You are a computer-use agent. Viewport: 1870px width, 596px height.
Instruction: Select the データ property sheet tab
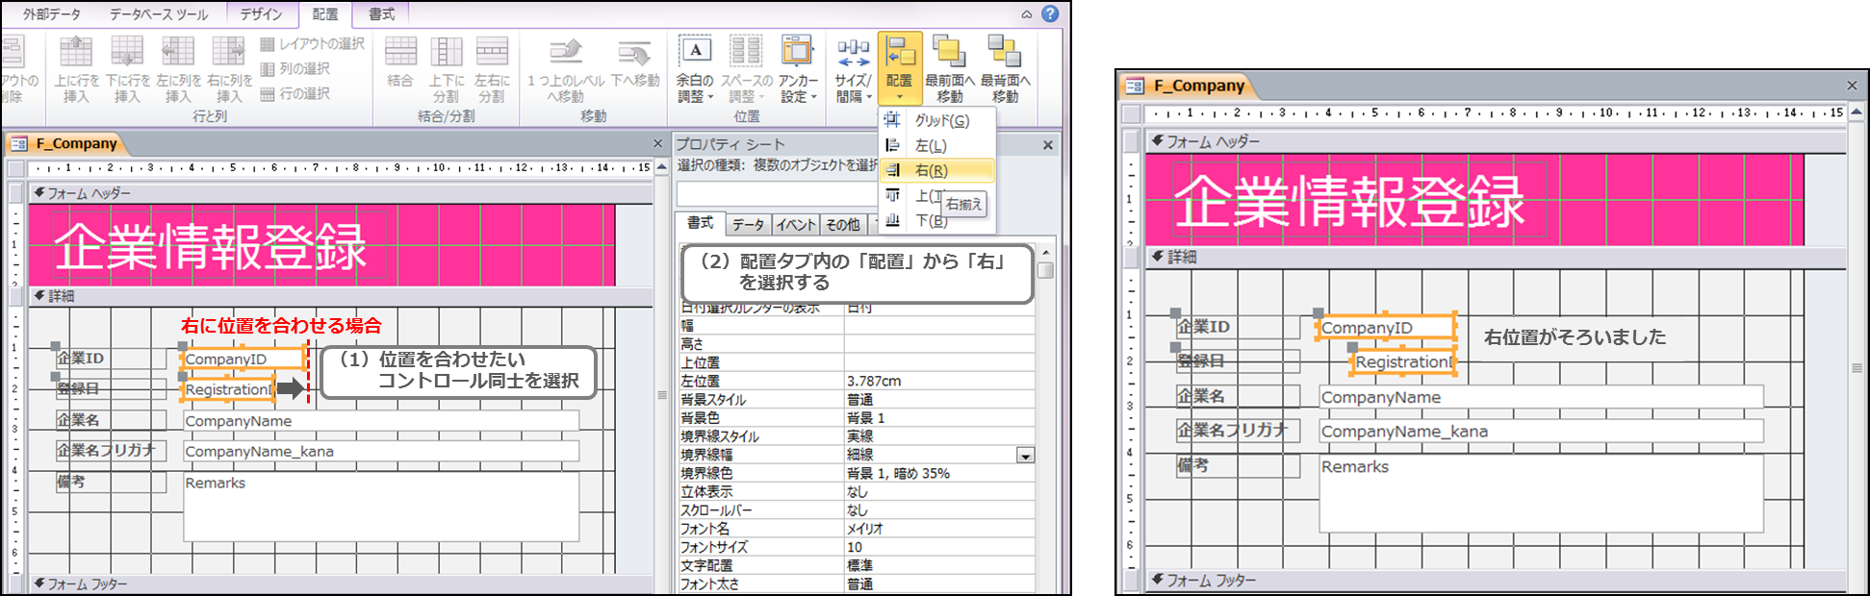pyautogui.click(x=748, y=225)
